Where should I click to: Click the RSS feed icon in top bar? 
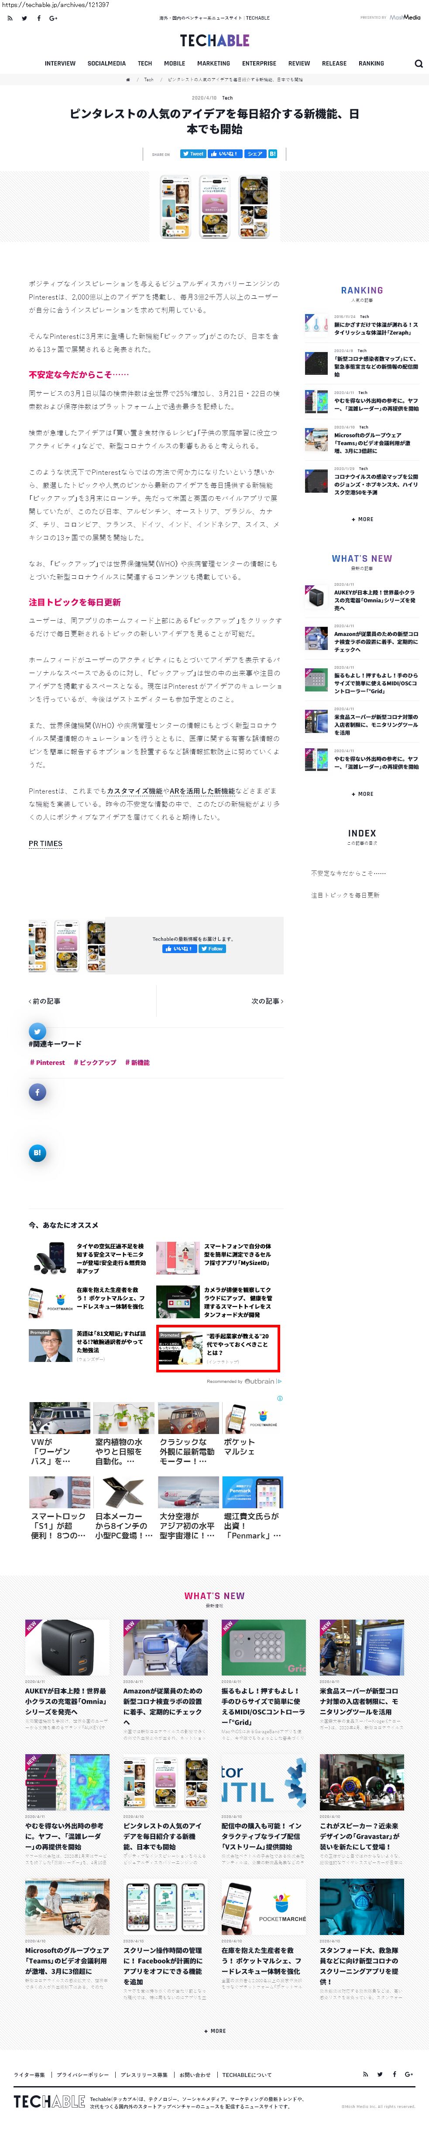(10, 18)
